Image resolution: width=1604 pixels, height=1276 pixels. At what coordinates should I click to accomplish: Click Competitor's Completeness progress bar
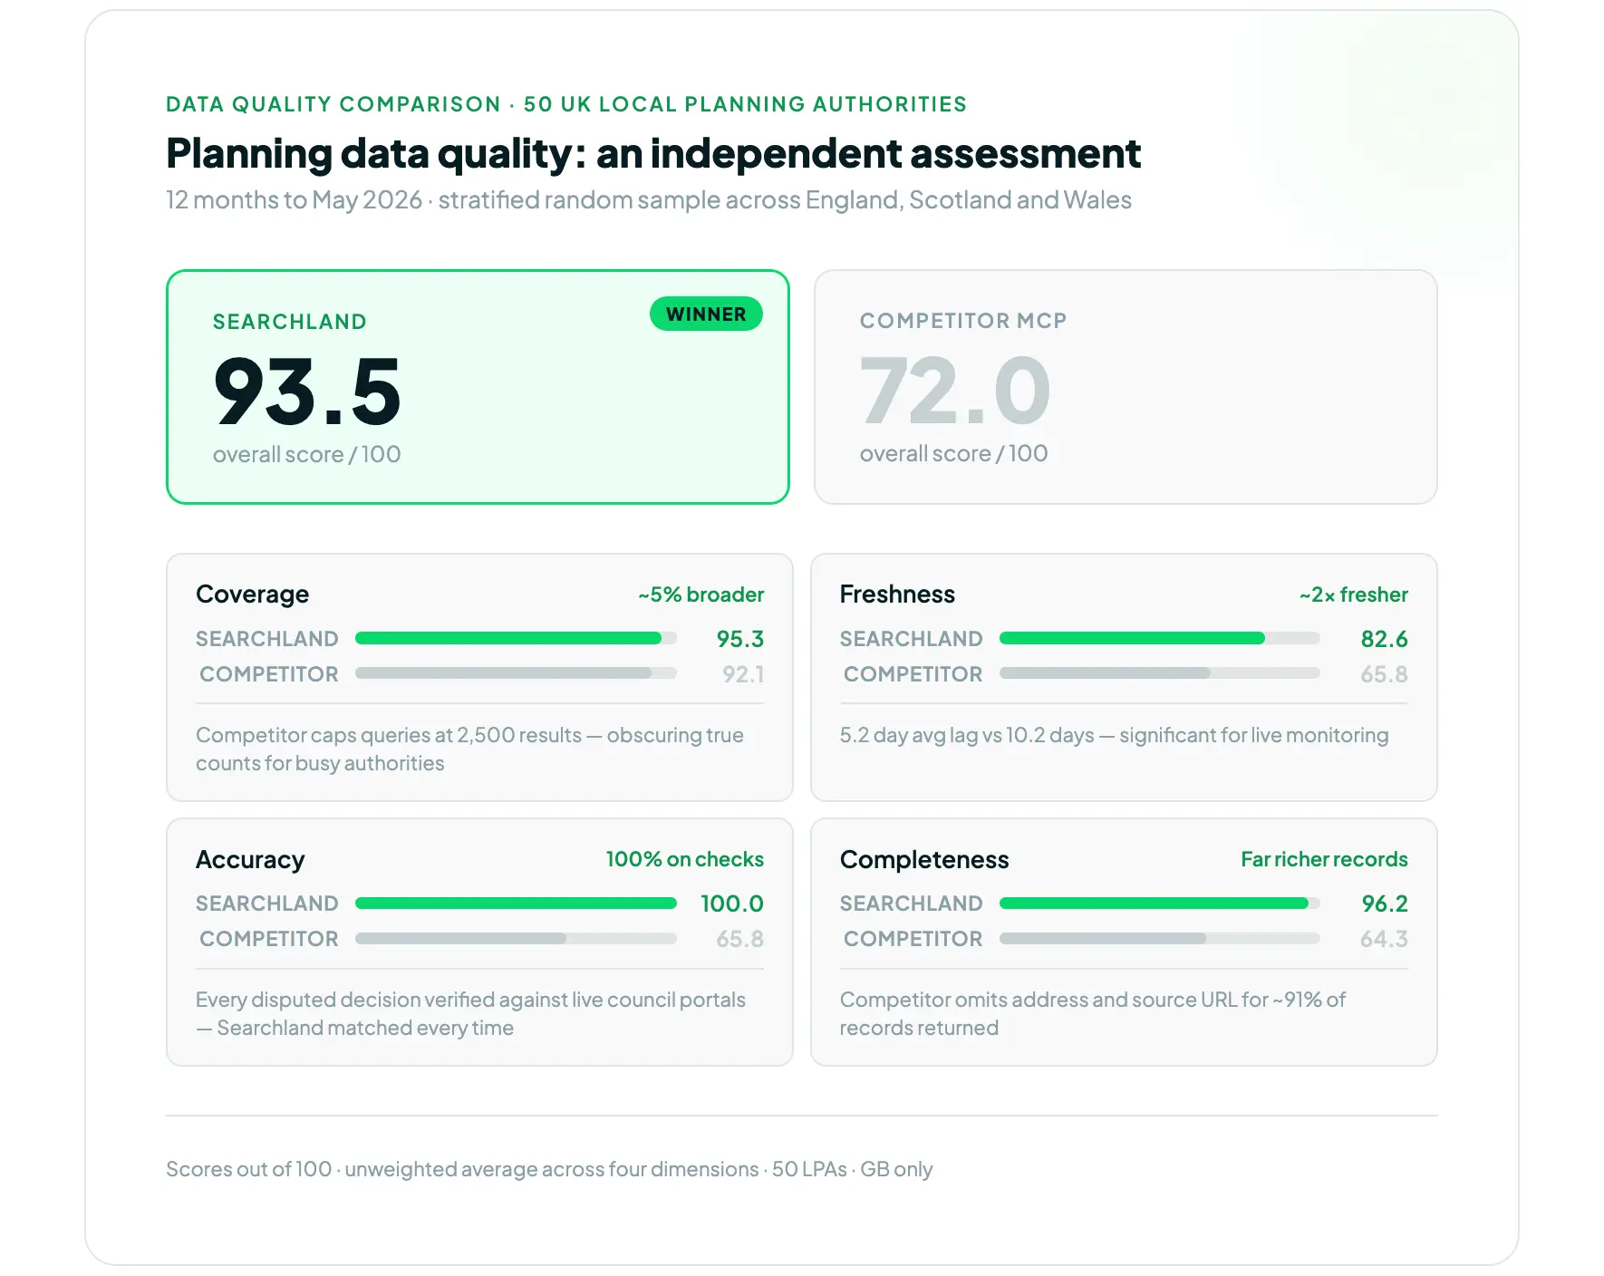coord(1159,938)
